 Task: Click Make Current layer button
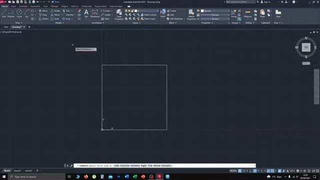[x=148, y=14]
